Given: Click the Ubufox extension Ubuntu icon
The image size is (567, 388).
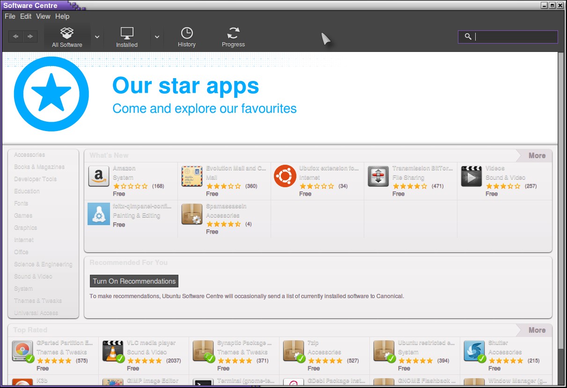Looking at the screenshot, I should click(285, 176).
